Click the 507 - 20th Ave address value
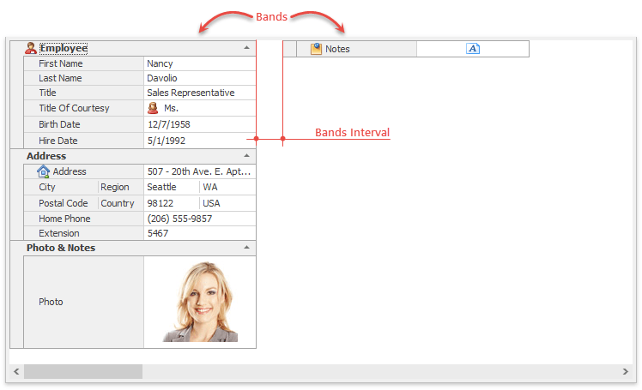 (x=199, y=171)
